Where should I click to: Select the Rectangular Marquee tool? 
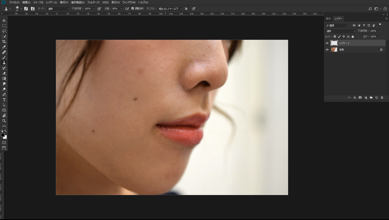click(4, 26)
